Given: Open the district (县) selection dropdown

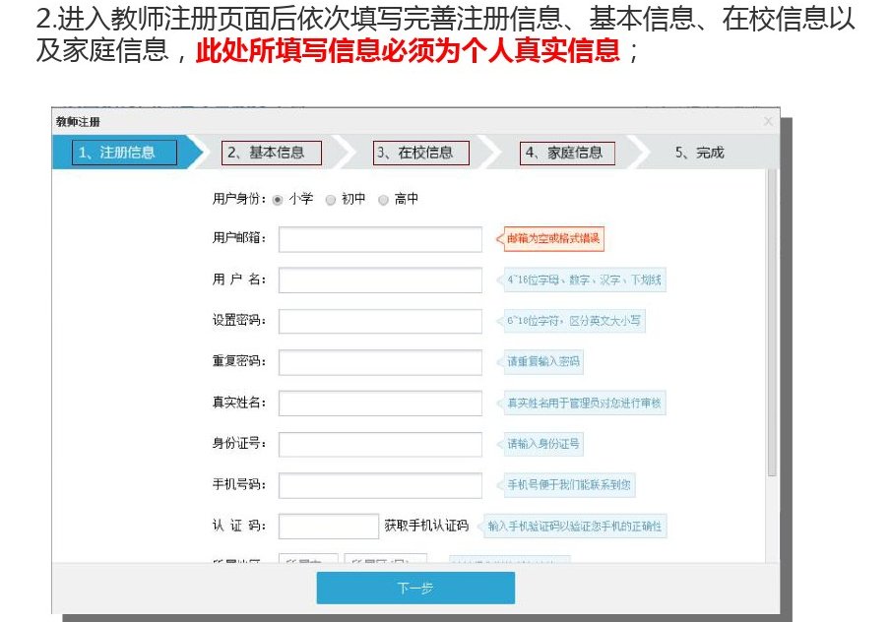Looking at the screenshot, I should [x=384, y=559].
